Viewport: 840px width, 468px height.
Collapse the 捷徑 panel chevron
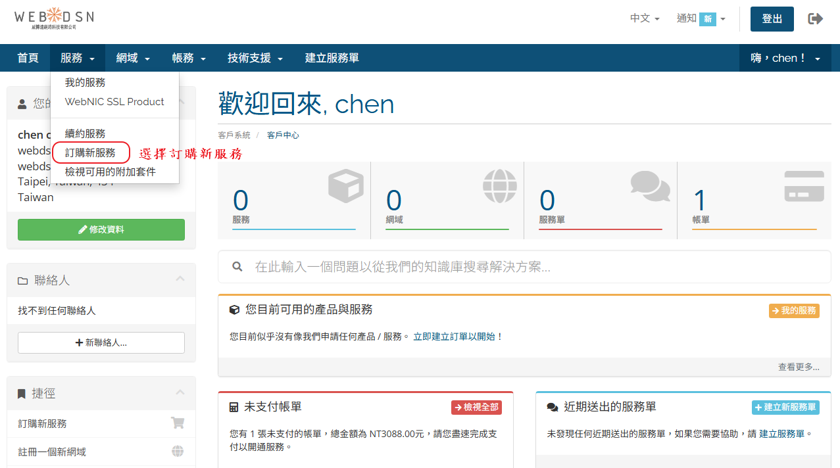point(180,392)
